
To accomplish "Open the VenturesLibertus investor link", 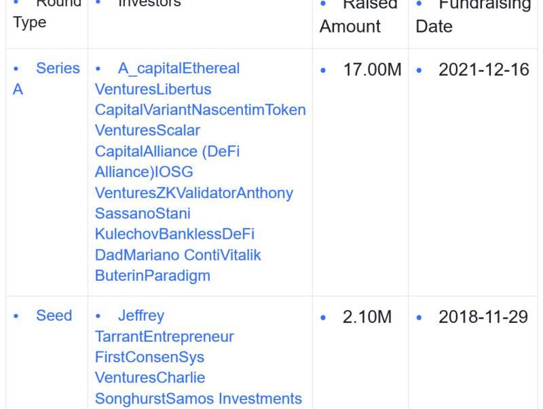I will (153, 90).
